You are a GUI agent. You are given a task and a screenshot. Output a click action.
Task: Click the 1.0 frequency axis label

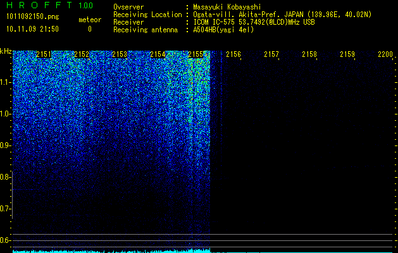[x=6, y=114]
